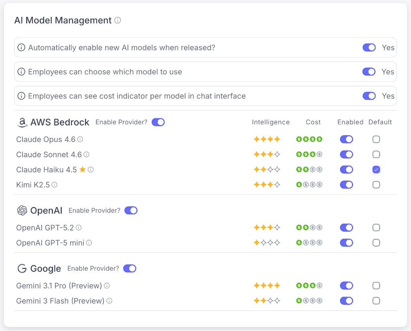
Task: Click info icon next to Claude Opus 4.6
Action: pos(80,140)
